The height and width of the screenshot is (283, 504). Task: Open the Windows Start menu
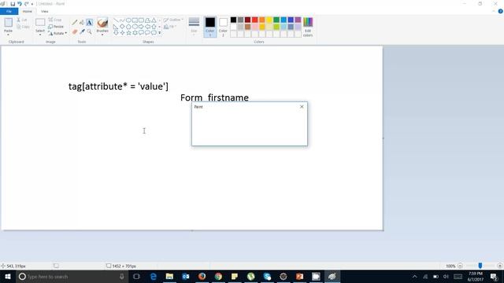8,276
